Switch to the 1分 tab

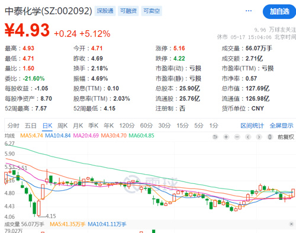coord(214,126)
